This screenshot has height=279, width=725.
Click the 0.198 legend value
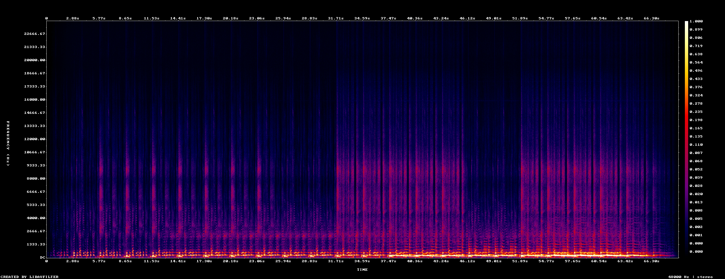(x=696, y=120)
